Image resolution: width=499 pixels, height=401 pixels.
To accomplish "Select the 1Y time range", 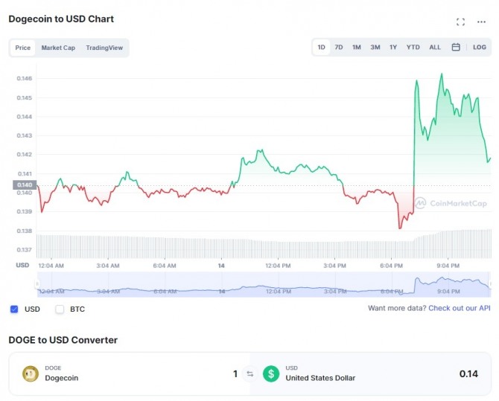I will tap(393, 48).
